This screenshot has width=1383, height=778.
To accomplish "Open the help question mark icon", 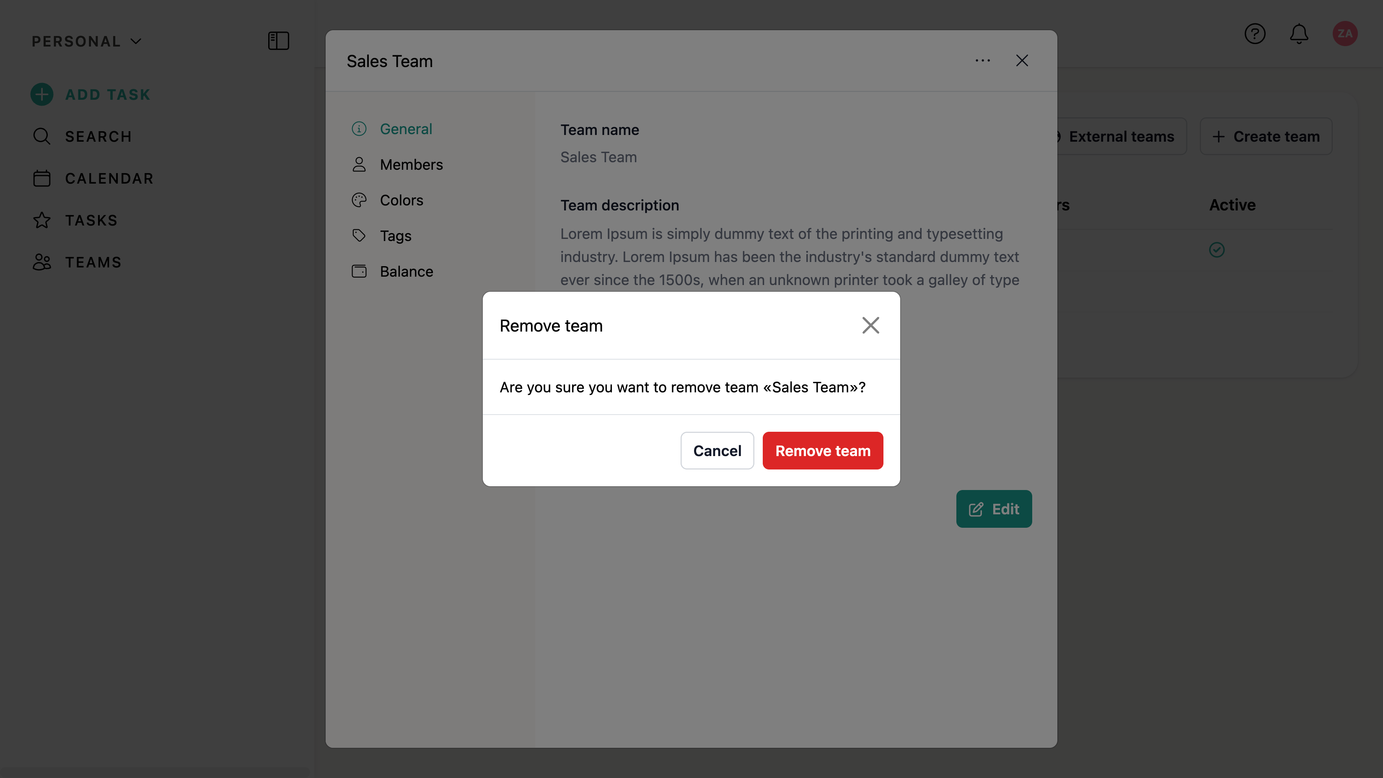I will [x=1255, y=34].
